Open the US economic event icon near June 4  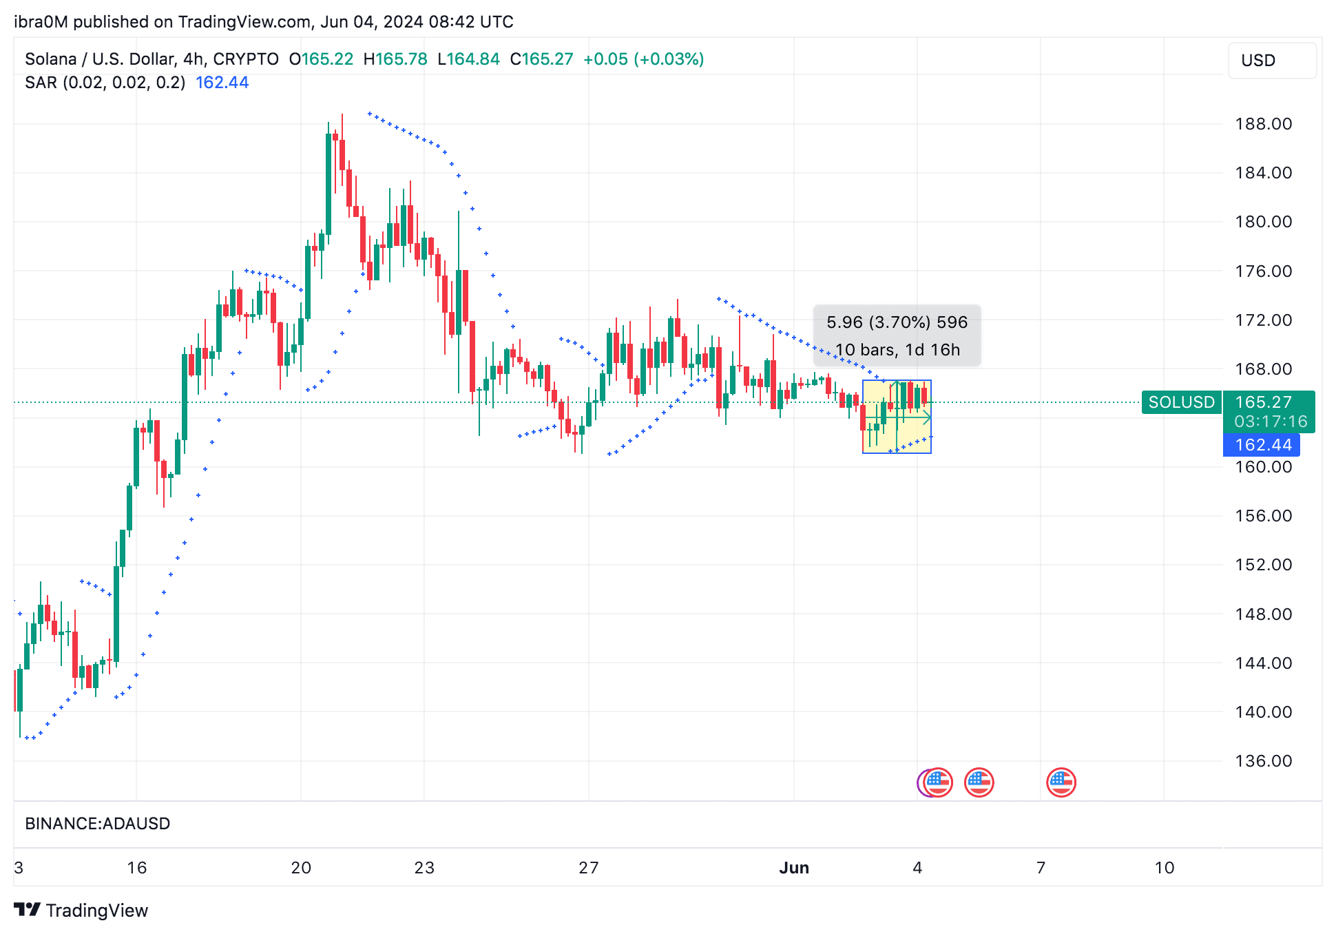tap(937, 782)
